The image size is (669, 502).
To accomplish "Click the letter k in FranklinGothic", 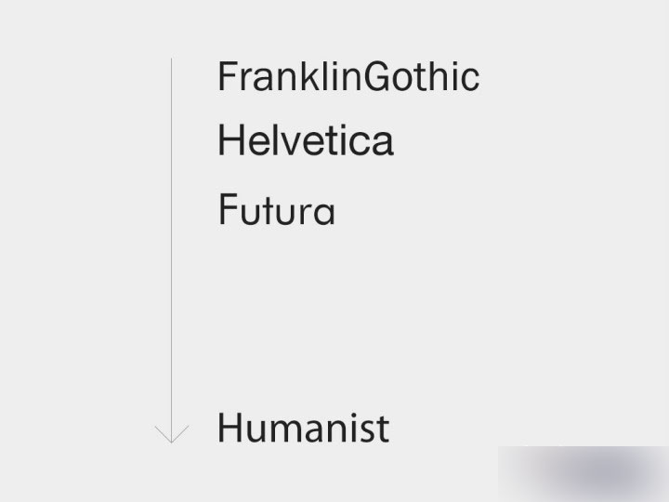I will tap(310, 76).
